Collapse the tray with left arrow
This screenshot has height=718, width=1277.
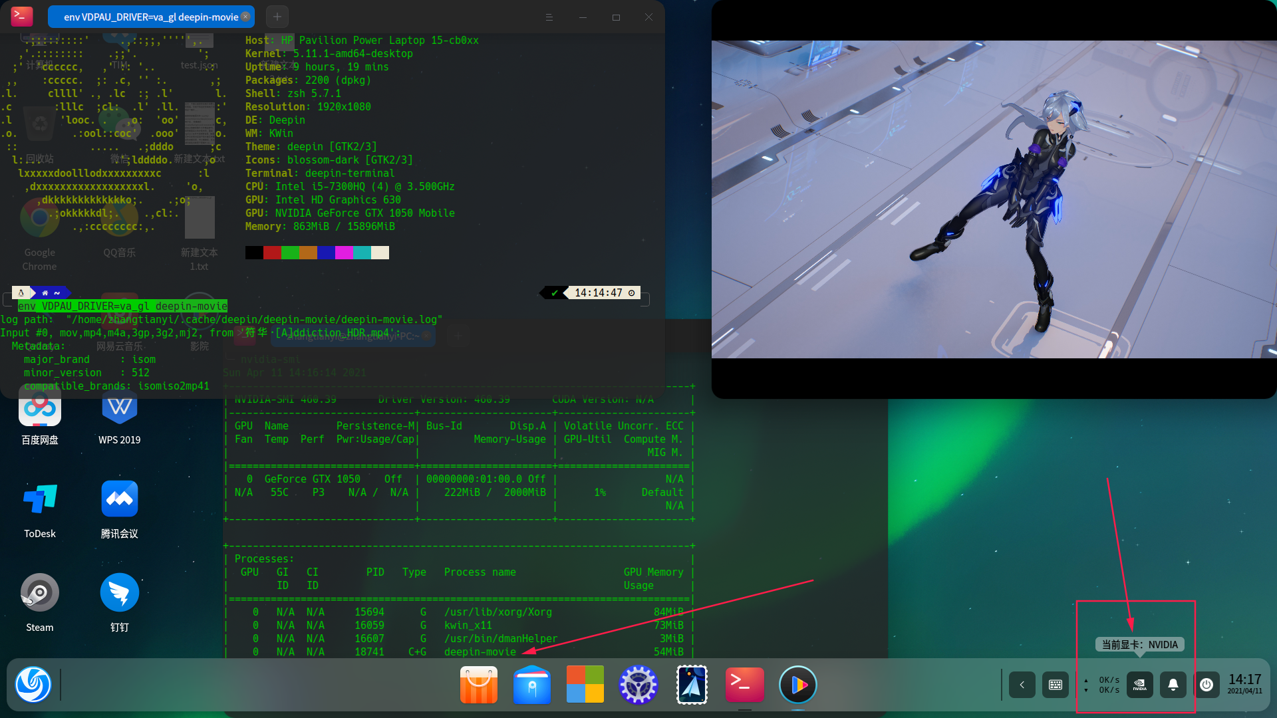coord(1022,685)
